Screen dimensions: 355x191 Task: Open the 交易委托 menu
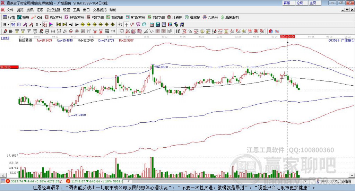point(99,10)
